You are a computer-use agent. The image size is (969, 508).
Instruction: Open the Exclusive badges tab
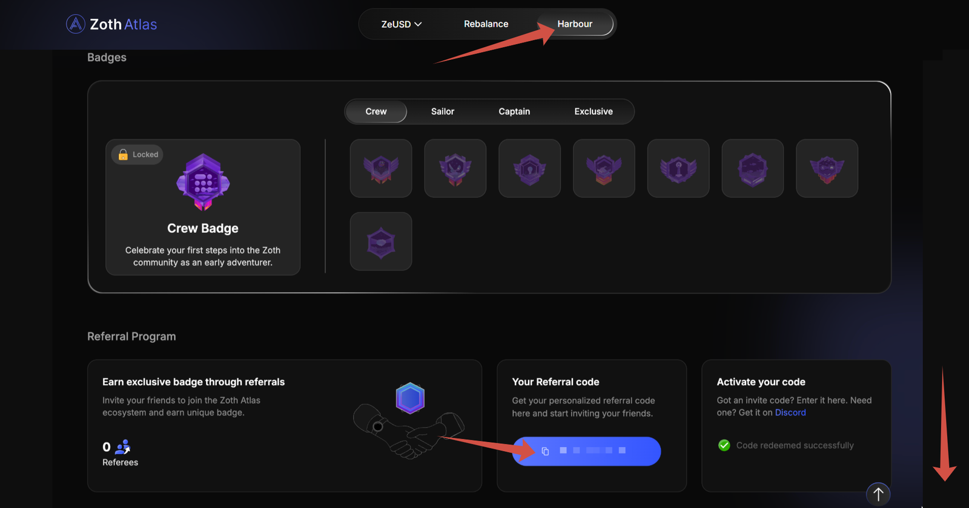[593, 111]
